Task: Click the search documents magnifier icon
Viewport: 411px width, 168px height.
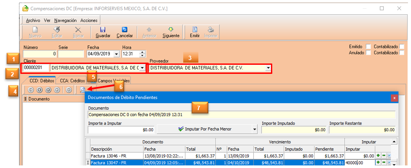Action: (x=82, y=90)
